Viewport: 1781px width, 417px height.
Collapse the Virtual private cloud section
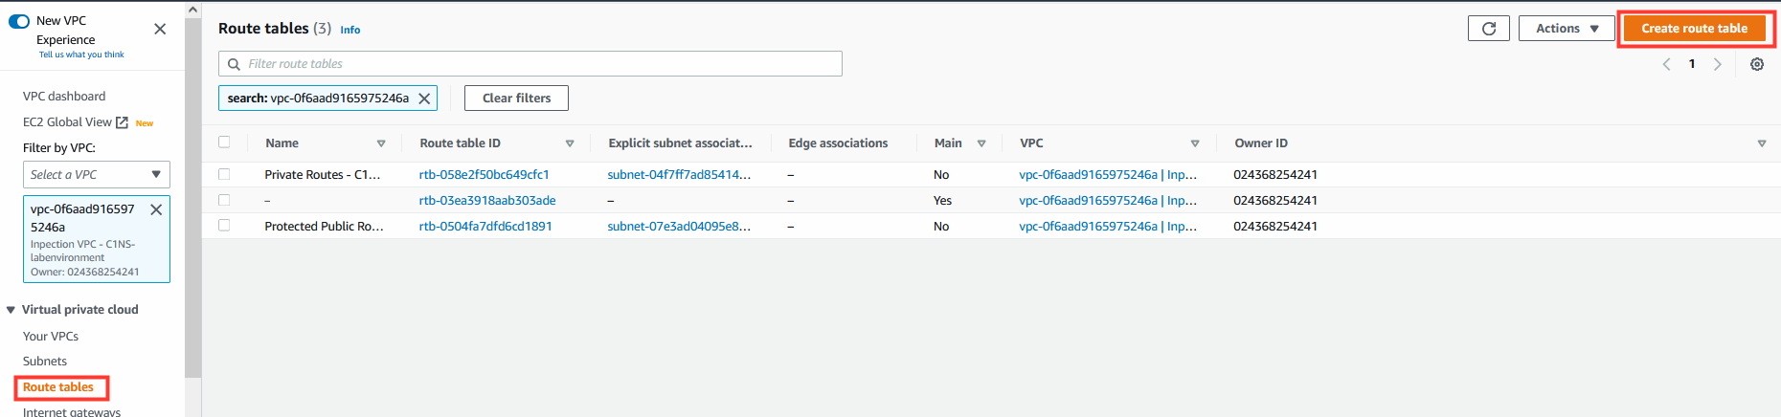point(11,310)
